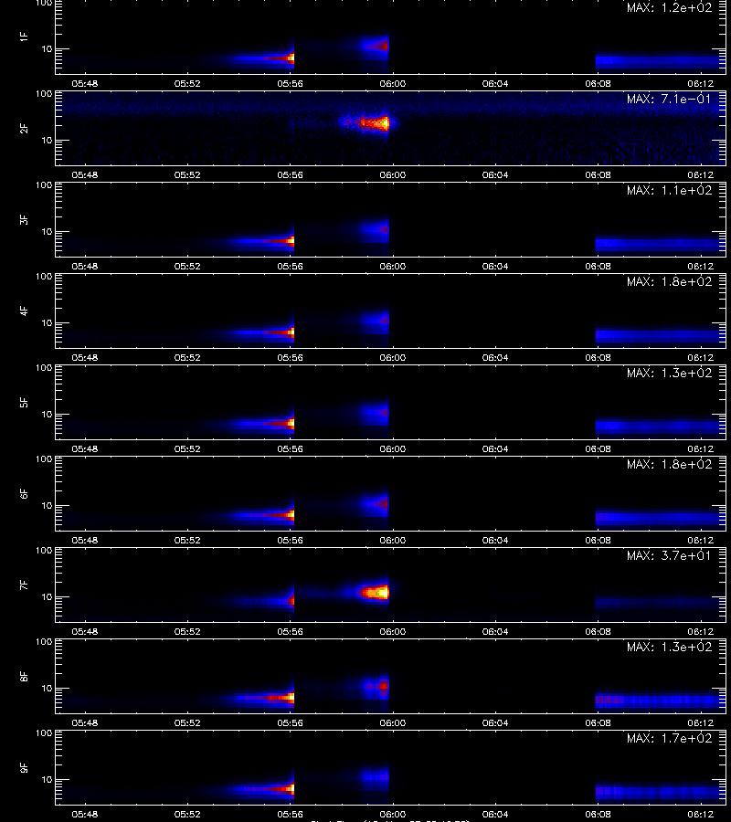Viewport: 731px width, 822px height.
Task: Click the 10 y-axis label of panel 5F
Action: click(x=47, y=414)
